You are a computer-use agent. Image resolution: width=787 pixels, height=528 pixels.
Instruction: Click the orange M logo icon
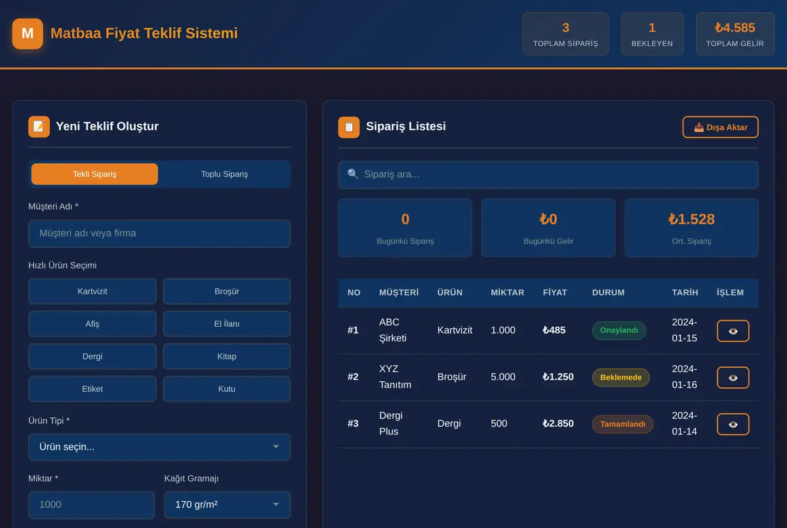[x=28, y=33]
